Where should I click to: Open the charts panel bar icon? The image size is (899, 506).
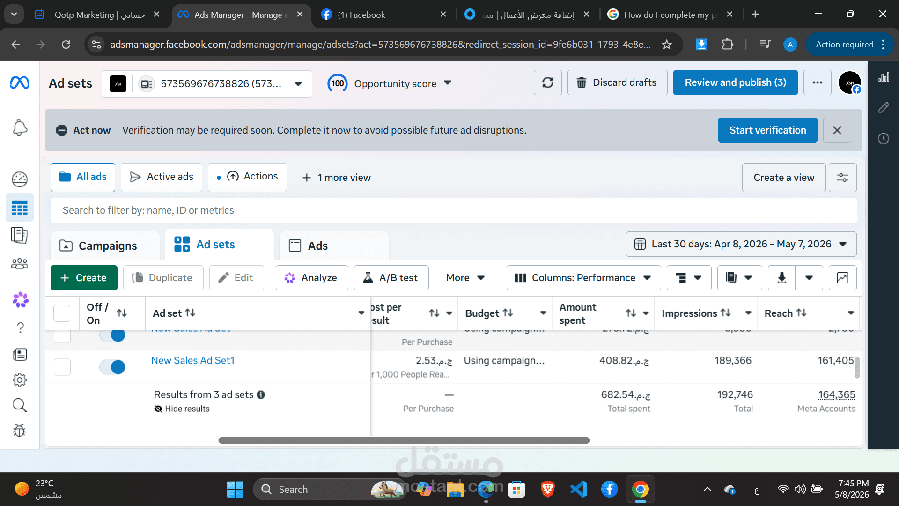pyautogui.click(x=884, y=77)
